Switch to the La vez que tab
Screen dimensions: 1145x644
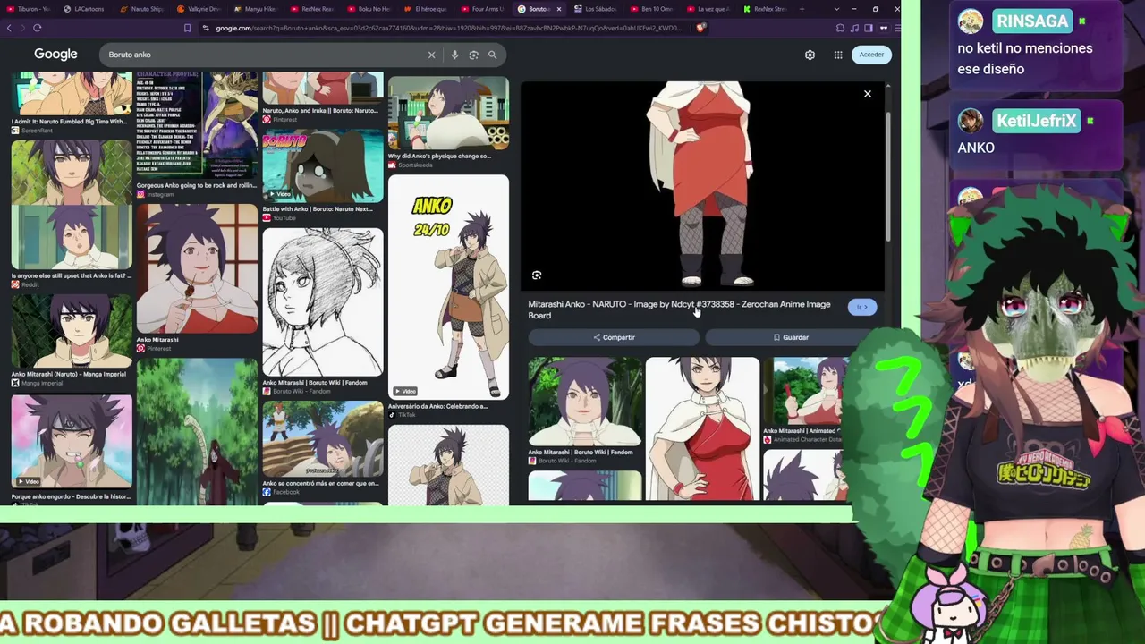710,9
